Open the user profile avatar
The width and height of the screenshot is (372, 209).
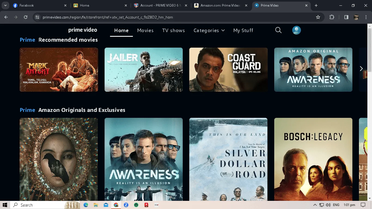click(x=297, y=30)
